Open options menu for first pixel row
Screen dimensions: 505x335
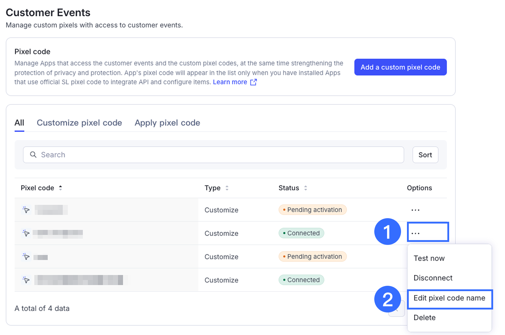point(415,210)
